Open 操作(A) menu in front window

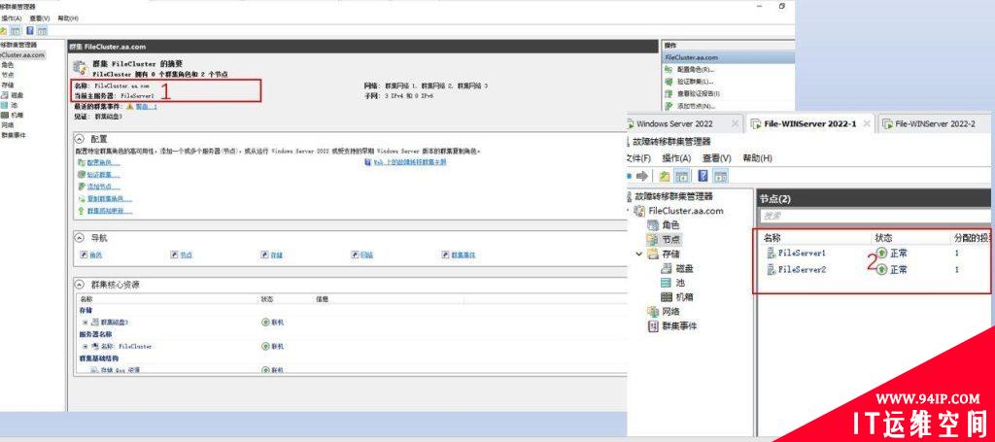tap(676, 158)
